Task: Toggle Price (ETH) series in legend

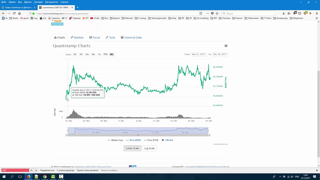Action: [x=151, y=140]
